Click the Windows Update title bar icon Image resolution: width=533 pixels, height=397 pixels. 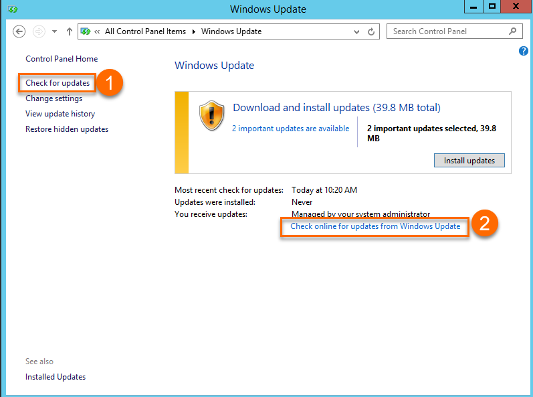pyautogui.click(x=13, y=9)
